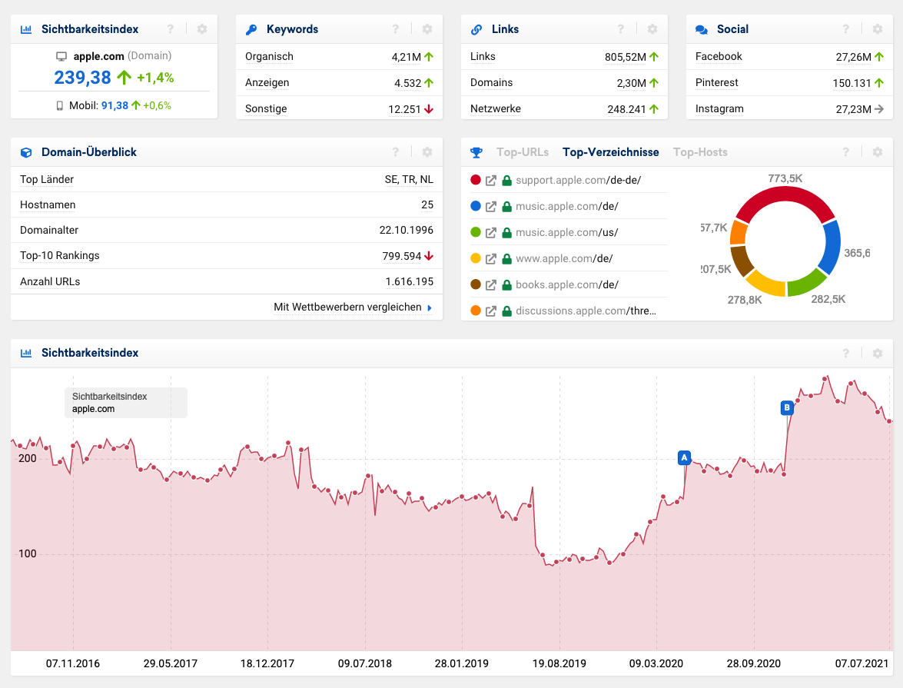Click the Hostnamen value 25

click(x=427, y=205)
